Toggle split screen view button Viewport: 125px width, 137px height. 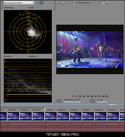pyautogui.click(x=73, y=3)
